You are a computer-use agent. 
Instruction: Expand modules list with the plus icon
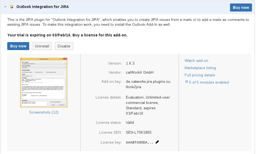pyautogui.click(x=186, y=82)
